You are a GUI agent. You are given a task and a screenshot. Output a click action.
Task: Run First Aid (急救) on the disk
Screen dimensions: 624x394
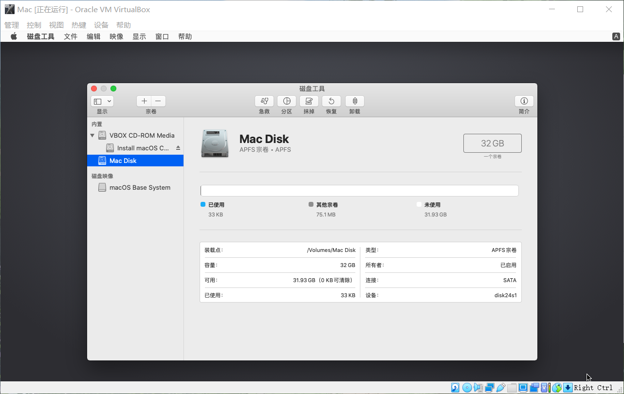pos(264,101)
